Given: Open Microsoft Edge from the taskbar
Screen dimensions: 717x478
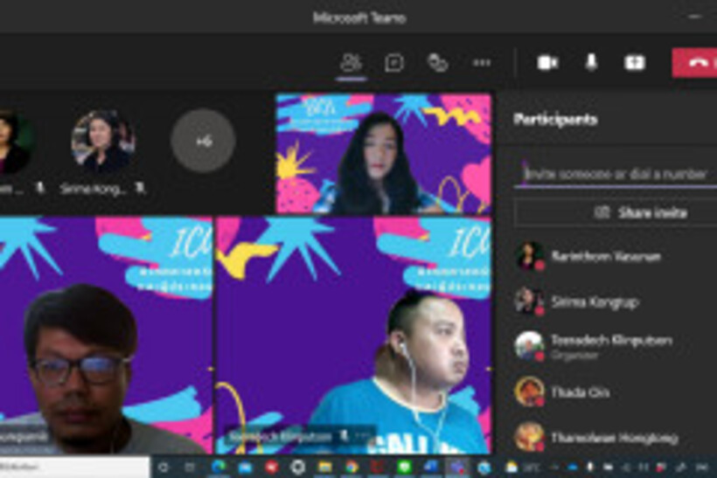Looking at the screenshot, I should coord(218,468).
